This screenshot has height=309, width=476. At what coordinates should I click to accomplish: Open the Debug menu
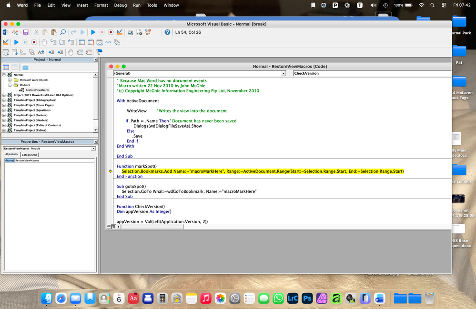pyautogui.click(x=121, y=5)
